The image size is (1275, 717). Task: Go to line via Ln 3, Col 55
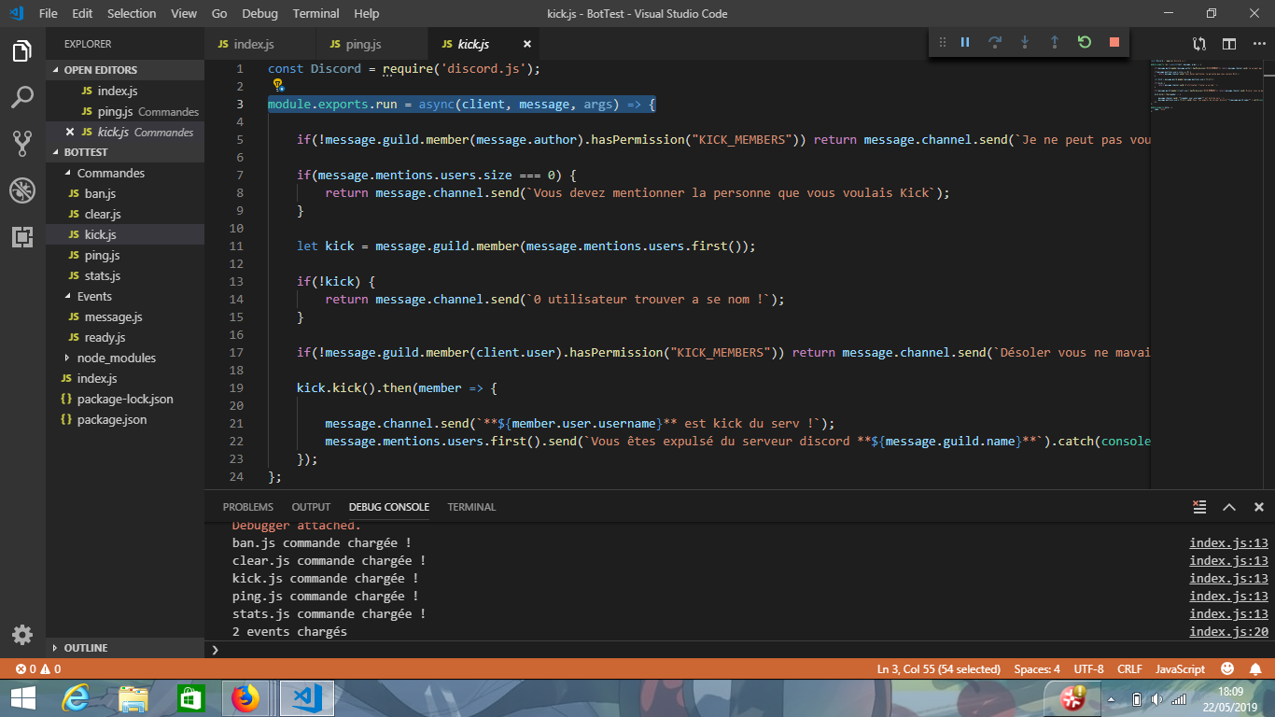coord(938,668)
